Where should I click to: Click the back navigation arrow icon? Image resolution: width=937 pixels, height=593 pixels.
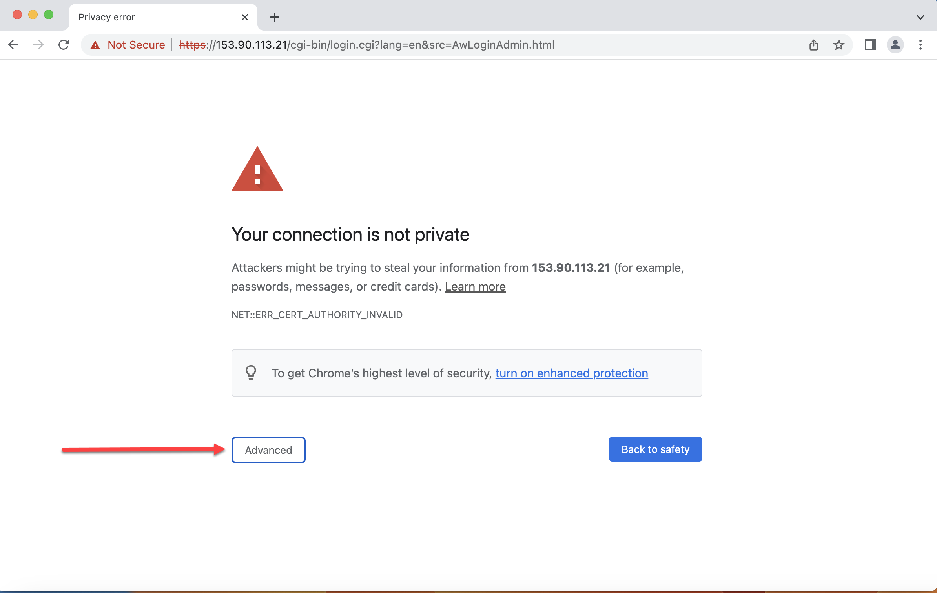(x=14, y=45)
